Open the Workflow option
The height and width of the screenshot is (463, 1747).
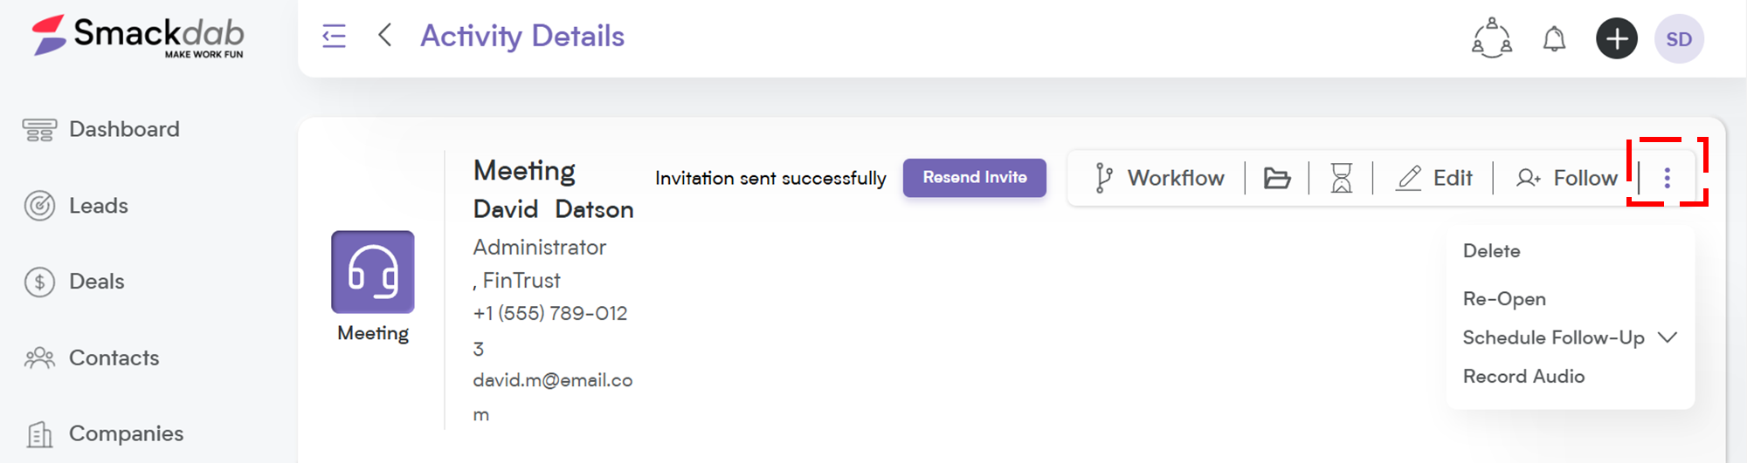(x=1159, y=178)
